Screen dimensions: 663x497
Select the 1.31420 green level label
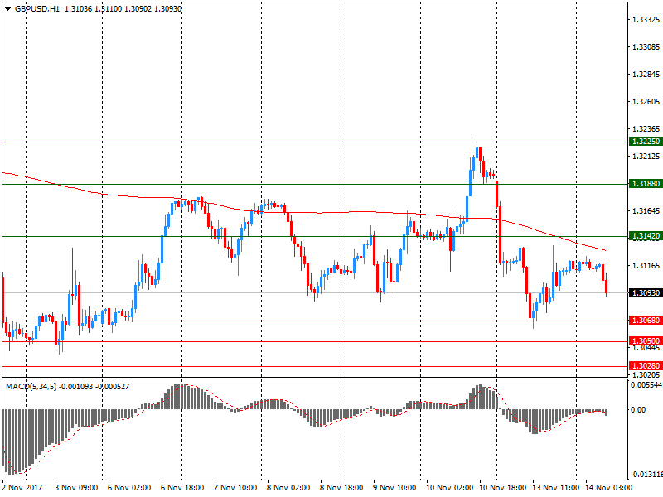(646, 236)
